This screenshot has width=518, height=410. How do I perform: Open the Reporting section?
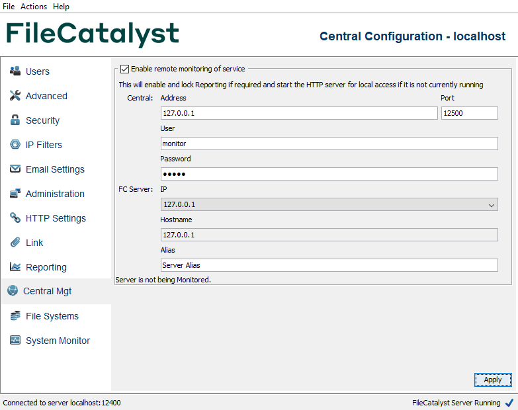(46, 266)
